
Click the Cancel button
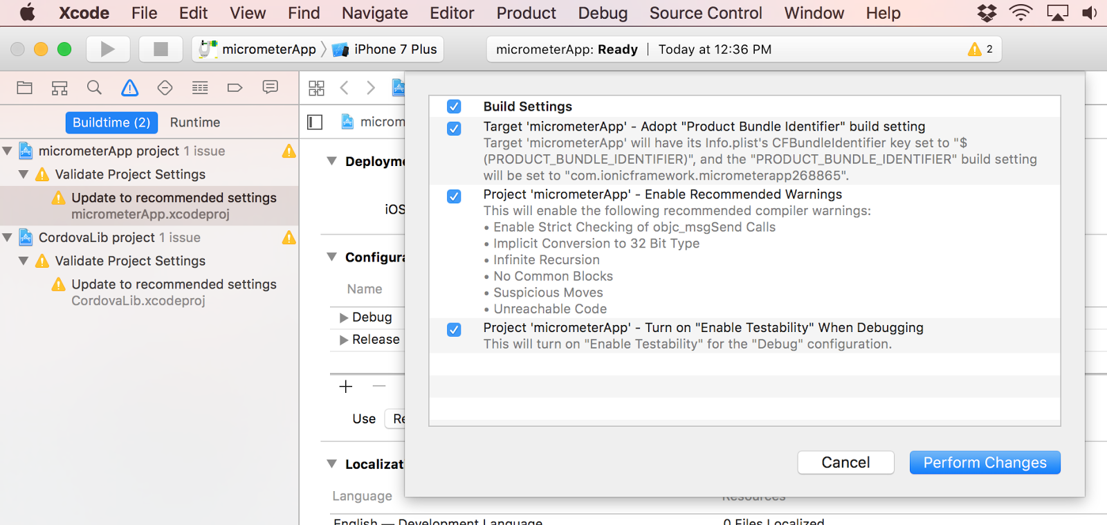845,463
